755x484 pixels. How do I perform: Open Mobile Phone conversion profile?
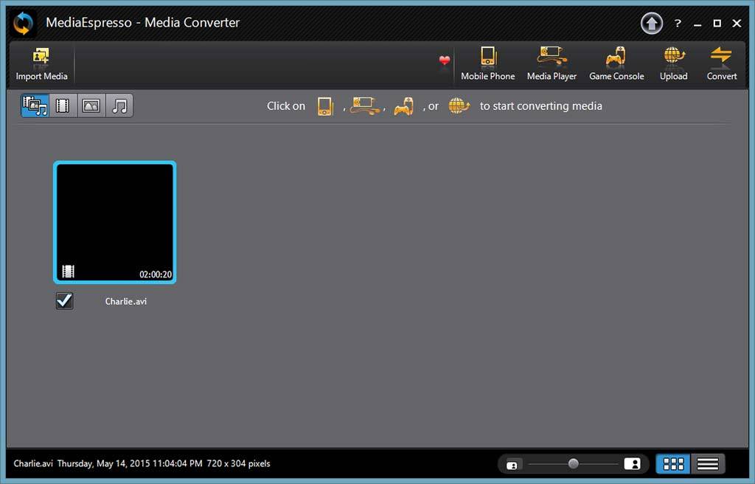(488, 63)
